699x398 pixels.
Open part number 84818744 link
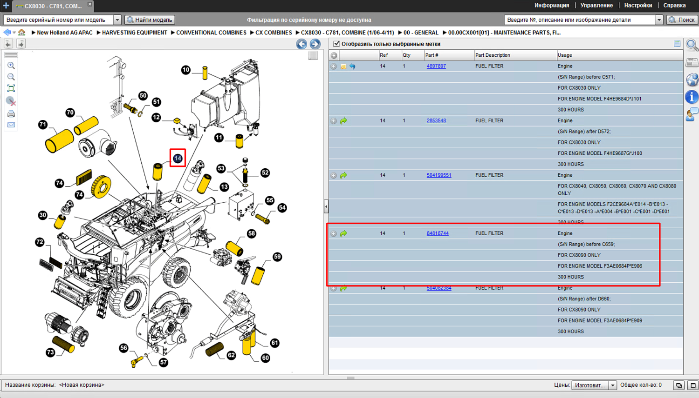(438, 233)
